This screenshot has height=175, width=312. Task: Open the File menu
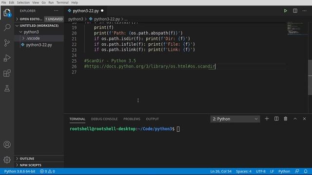[3, 2]
